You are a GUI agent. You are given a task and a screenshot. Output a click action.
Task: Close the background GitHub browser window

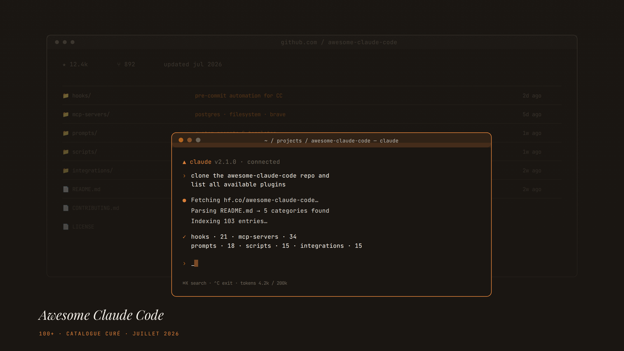pyautogui.click(x=57, y=42)
